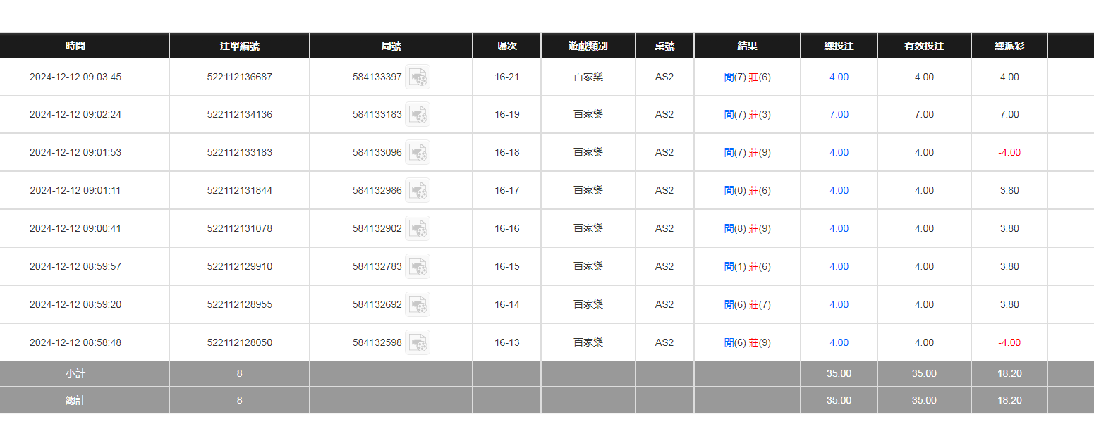Select the 有效投注 column header

tap(924, 46)
